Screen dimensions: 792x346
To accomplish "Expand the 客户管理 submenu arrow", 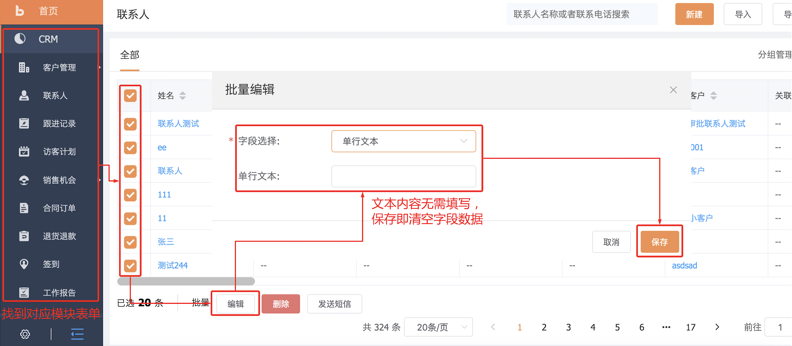I will coord(100,67).
